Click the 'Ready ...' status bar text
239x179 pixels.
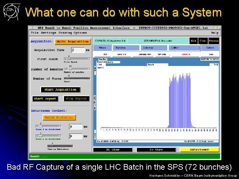[x=39, y=156]
